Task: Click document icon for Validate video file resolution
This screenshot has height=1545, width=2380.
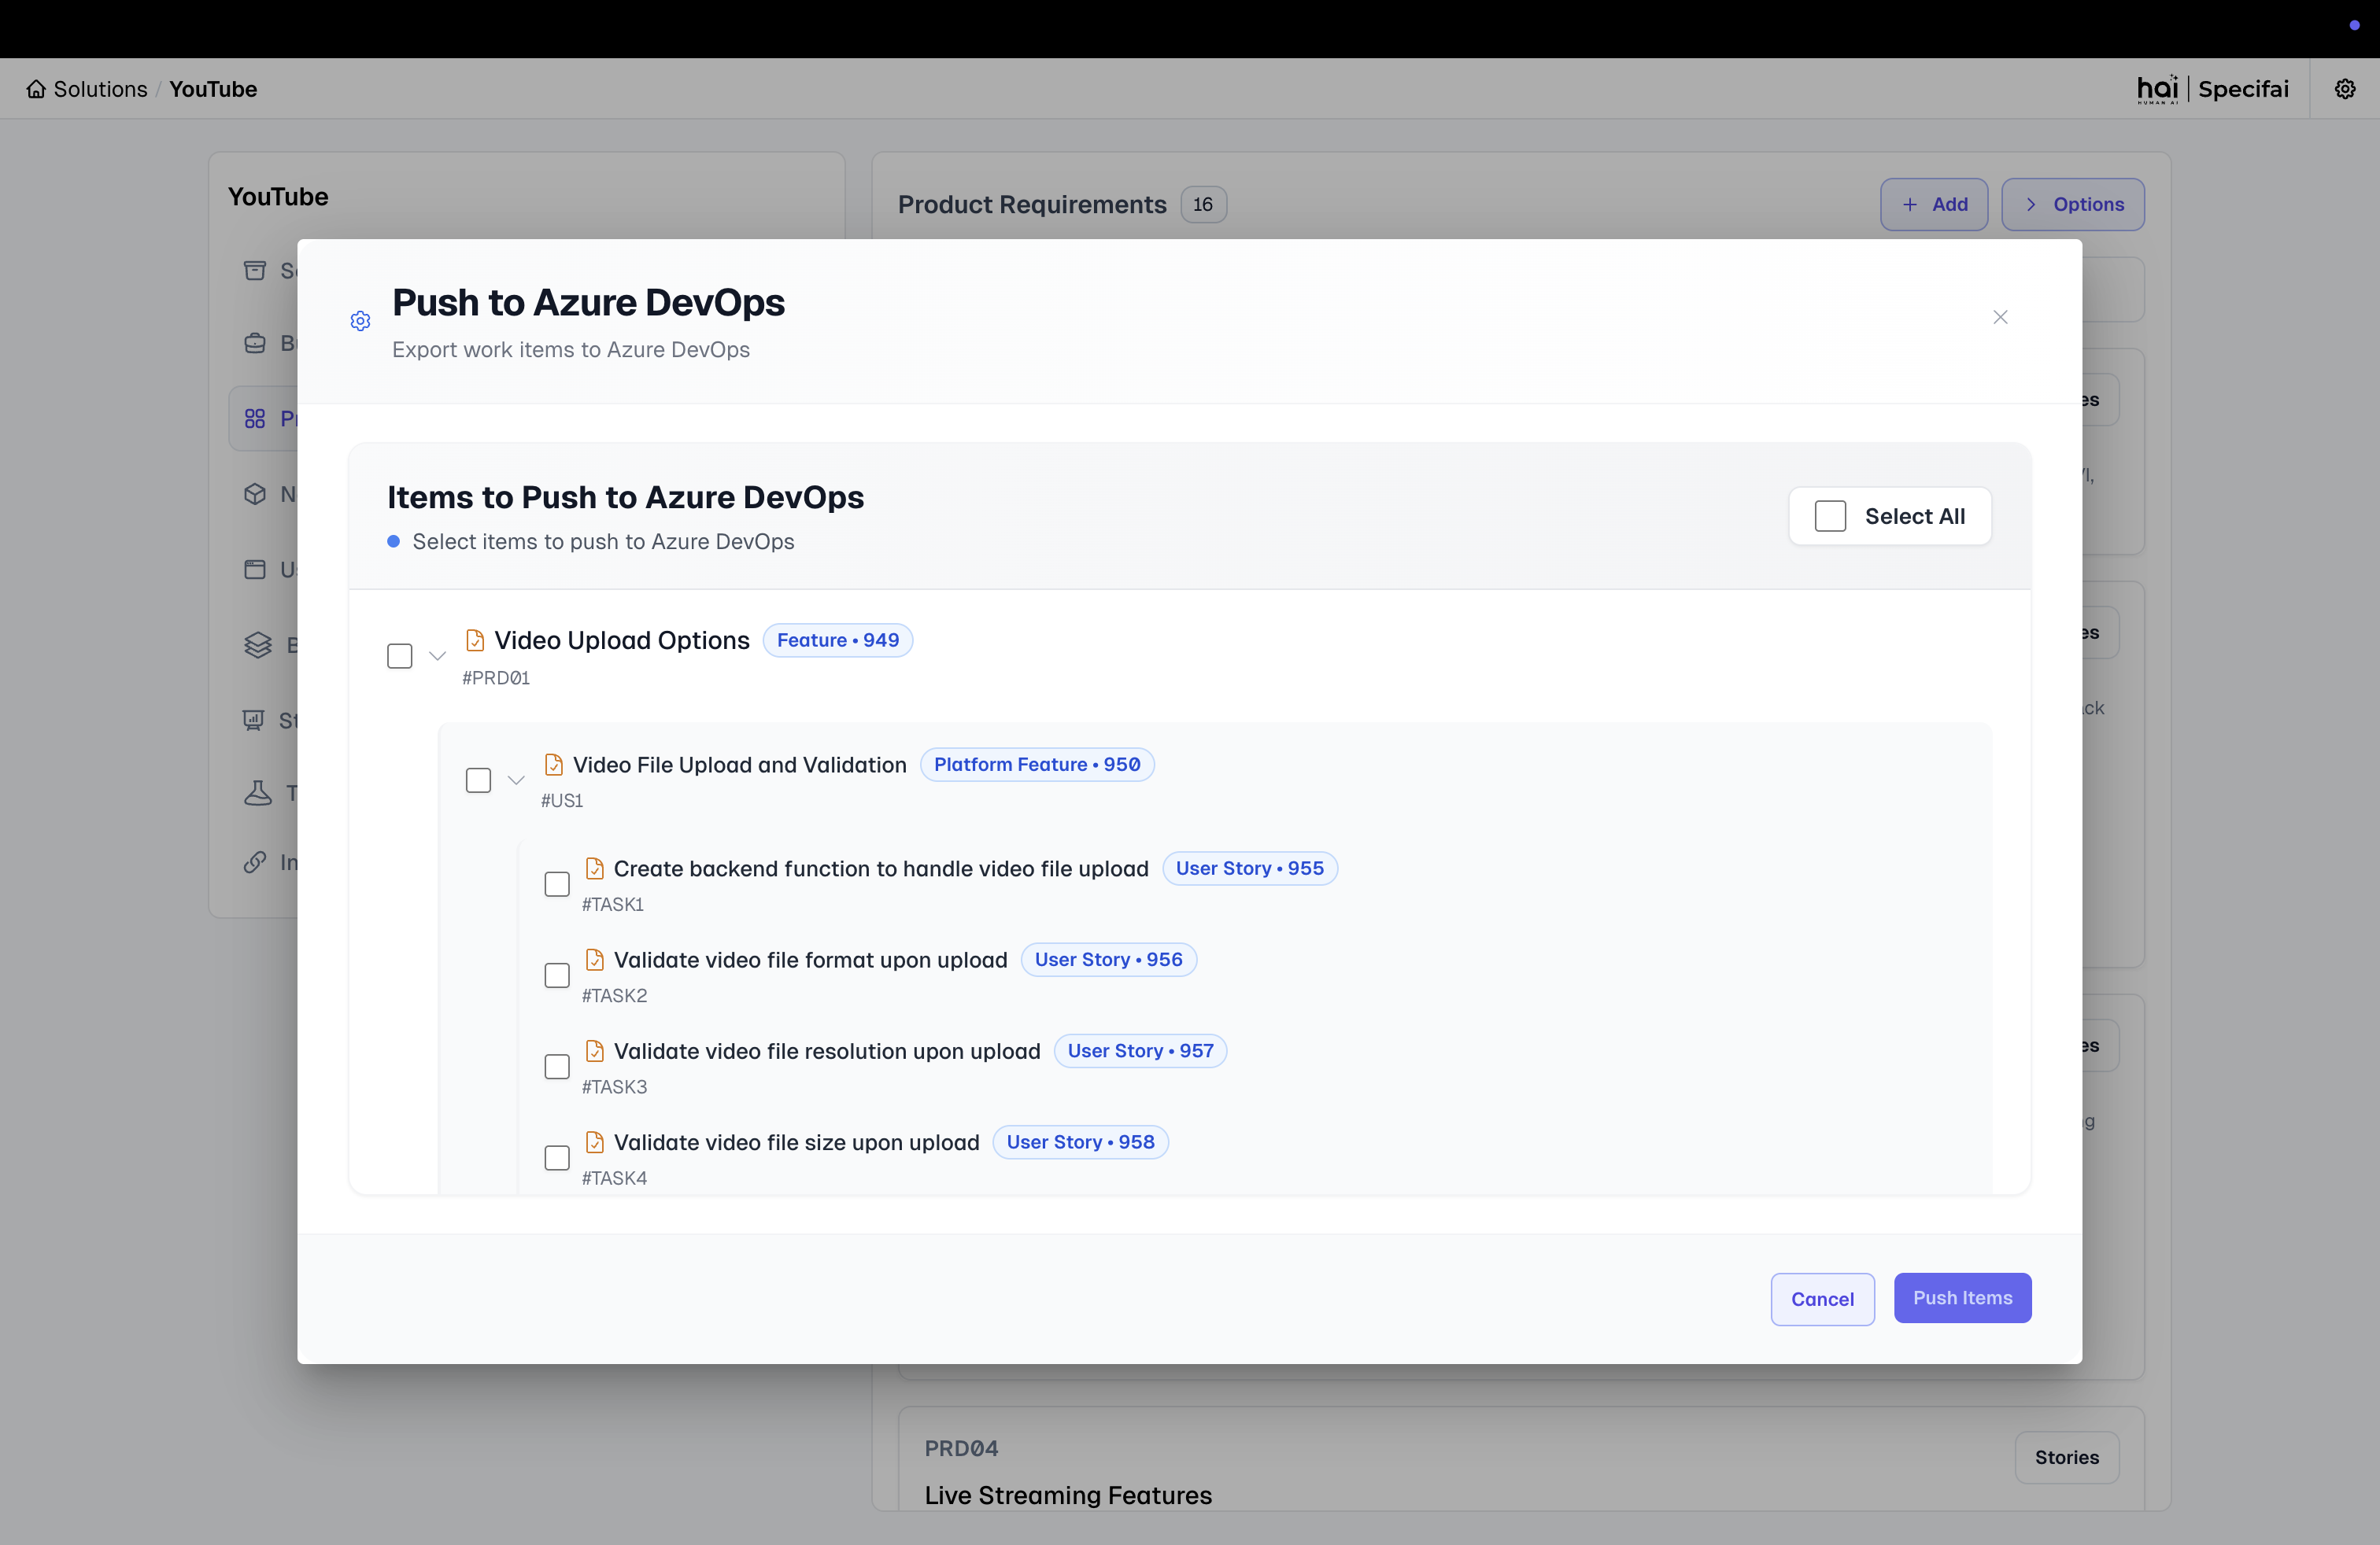Action: pyautogui.click(x=594, y=1050)
